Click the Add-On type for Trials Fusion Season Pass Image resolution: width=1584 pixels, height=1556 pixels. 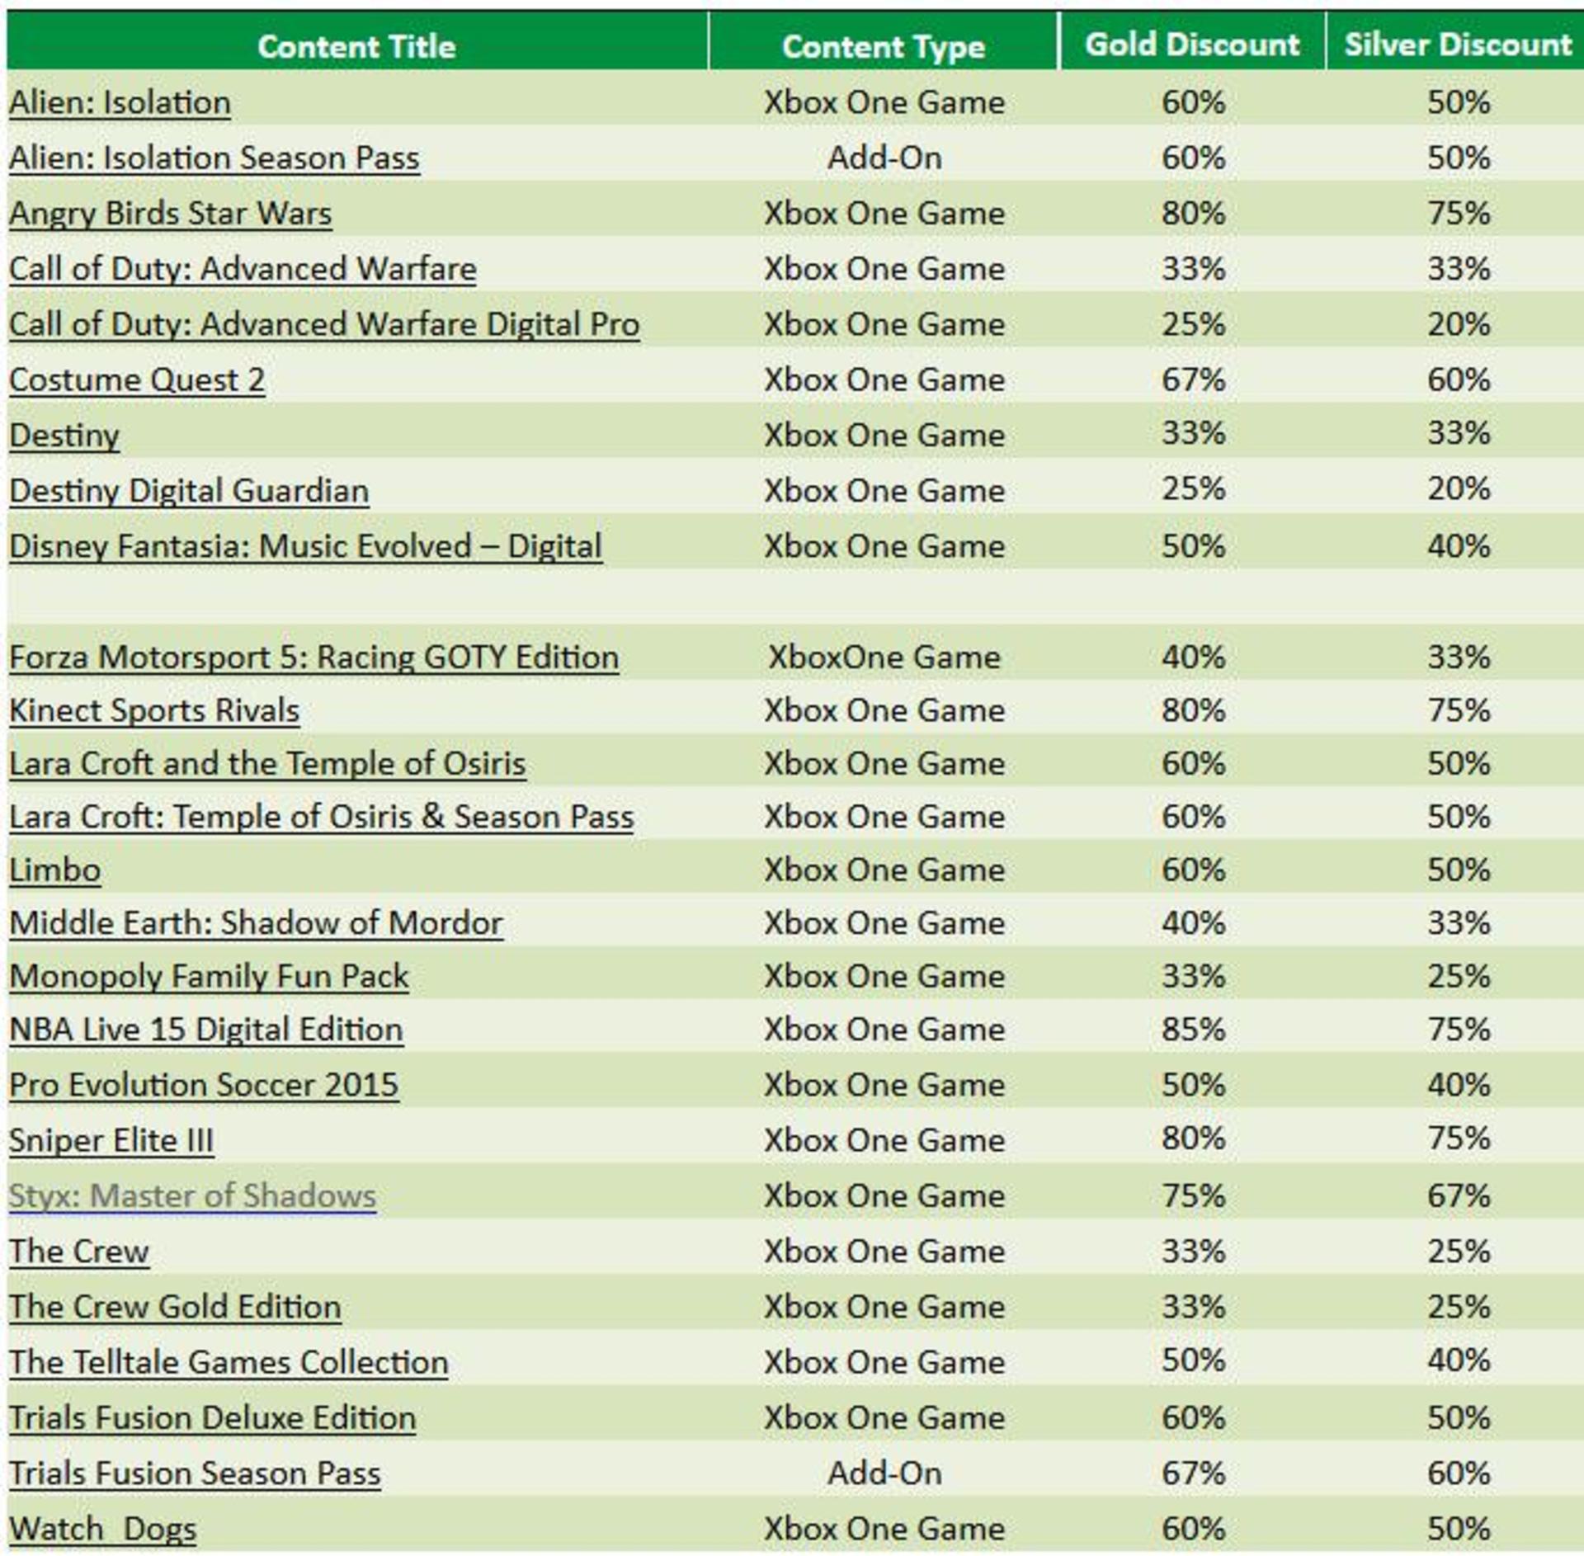coord(884,1473)
